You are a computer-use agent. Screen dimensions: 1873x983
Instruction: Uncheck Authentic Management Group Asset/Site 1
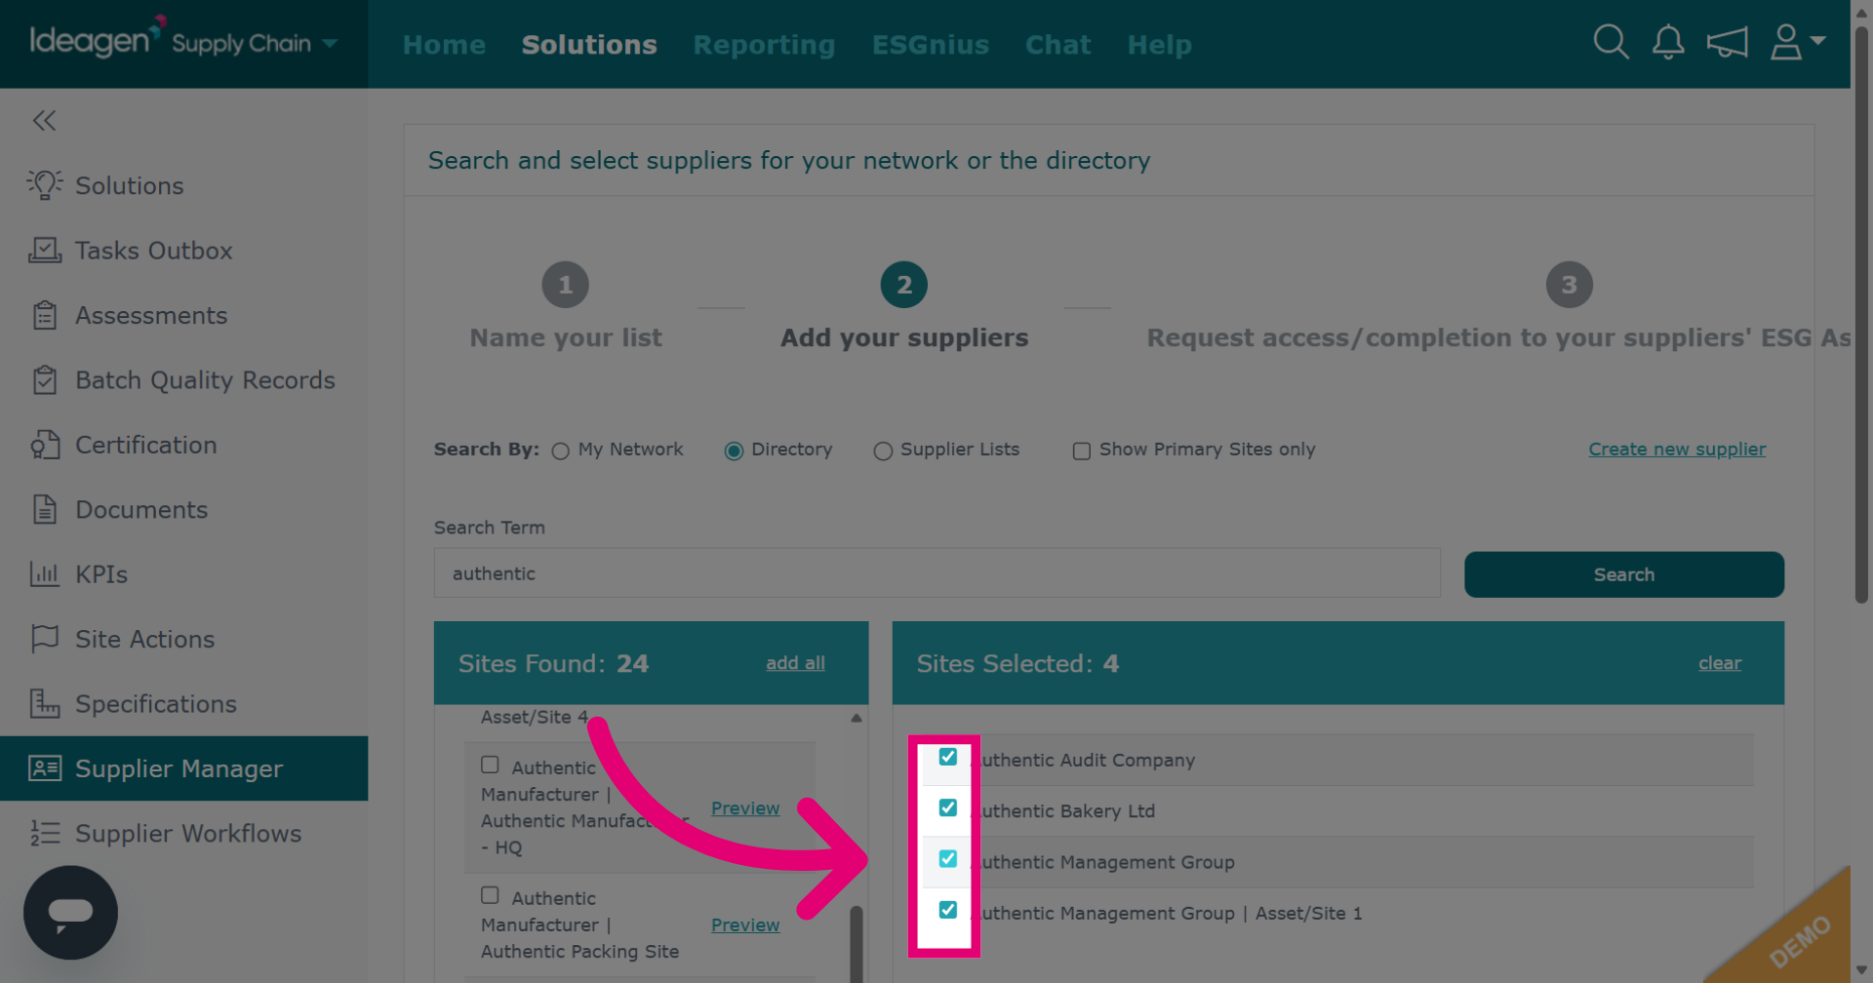click(x=947, y=909)
